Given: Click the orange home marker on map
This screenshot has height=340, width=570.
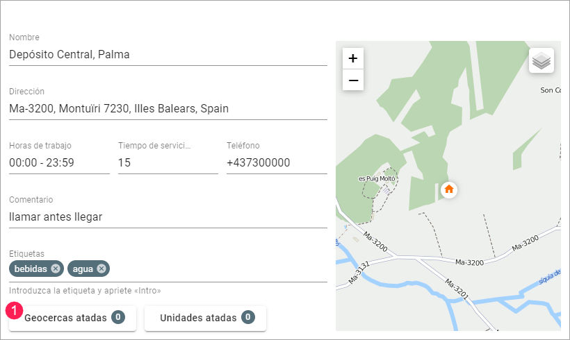Looking at the screenshot, I should (449, 189).
